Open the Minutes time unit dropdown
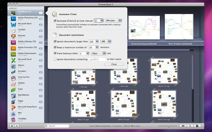This screenshot has height=132, width=212. coord(113,20)
